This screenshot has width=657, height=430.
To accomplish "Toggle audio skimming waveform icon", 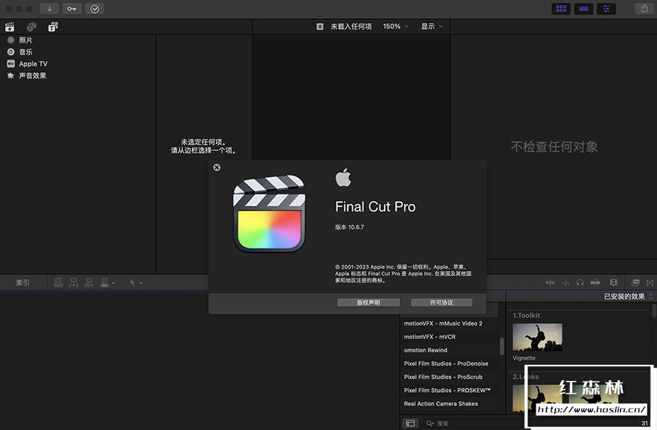I will pyautogui.click(x=565, y=283).
